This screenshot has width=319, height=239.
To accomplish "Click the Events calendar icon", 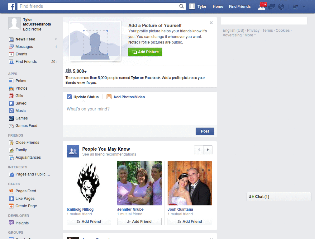I will tap(11, 54).
